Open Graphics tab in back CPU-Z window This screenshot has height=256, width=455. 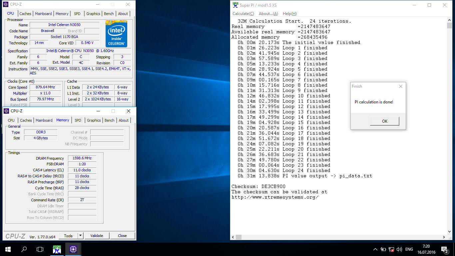93,14
